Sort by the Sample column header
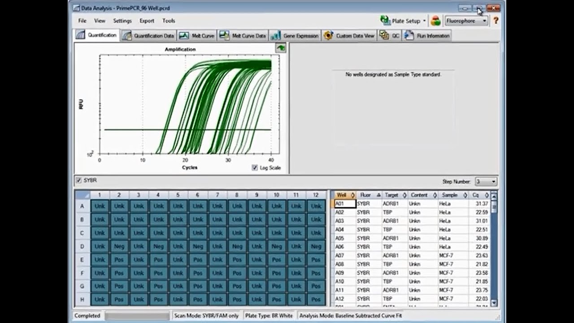This screenshot has height=323, width=574. pos(453,195)
